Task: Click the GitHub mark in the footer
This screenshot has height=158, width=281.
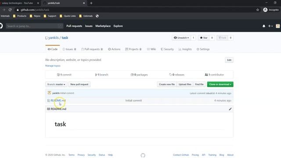Action: (143, 155)
